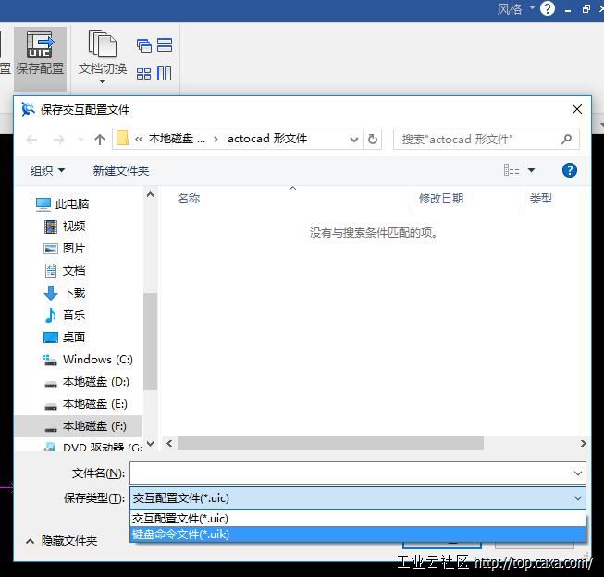Expand the 保存类型 combo box
The image size is (604, 577).
click(x=578, y=498)
